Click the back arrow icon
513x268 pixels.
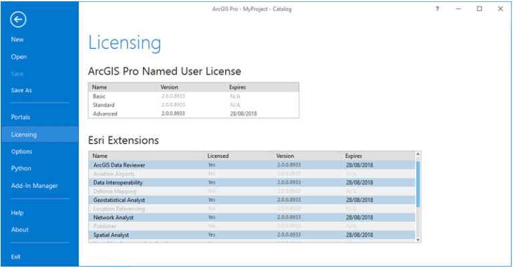click(x=18, y=19)
